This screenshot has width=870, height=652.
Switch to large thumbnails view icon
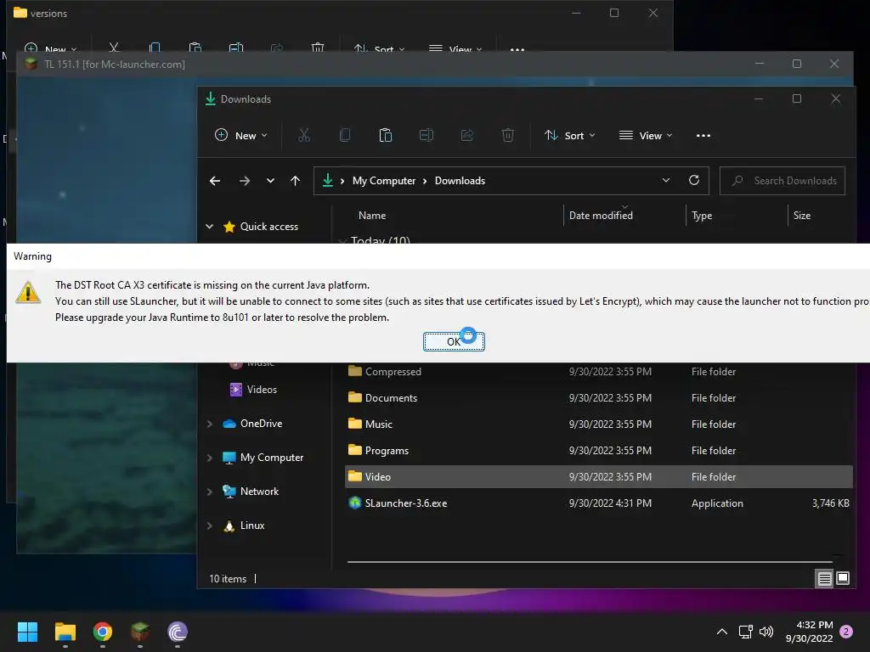(842, 578)
